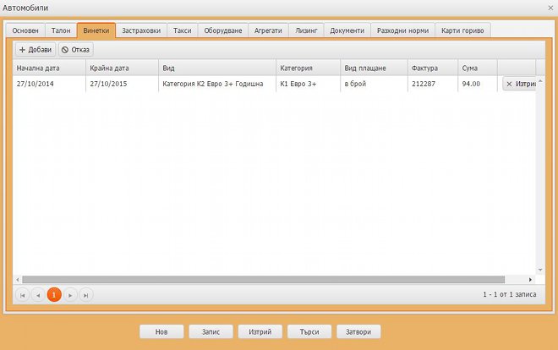
Task: Click the Запис button
Action: pyautogui.click(x=211, y=332)
